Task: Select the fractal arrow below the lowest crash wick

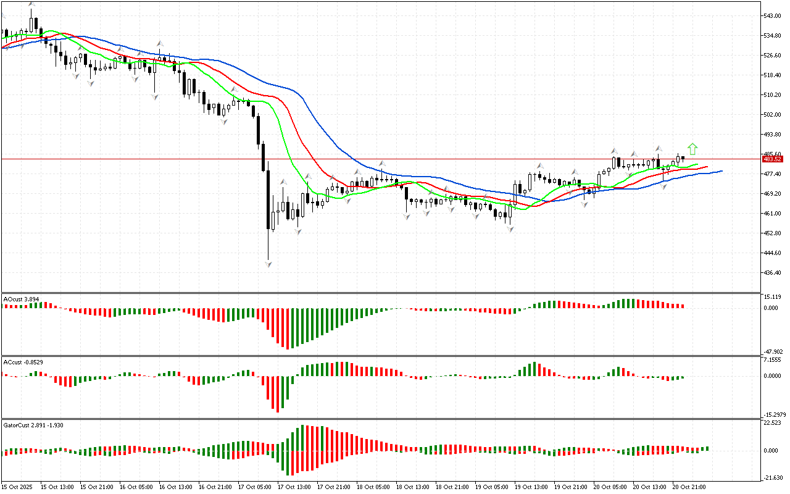Action: click(268, 264)
